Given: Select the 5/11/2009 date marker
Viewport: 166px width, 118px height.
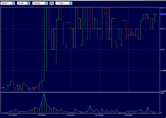Looking at the screenshot, I should [13, 116].
